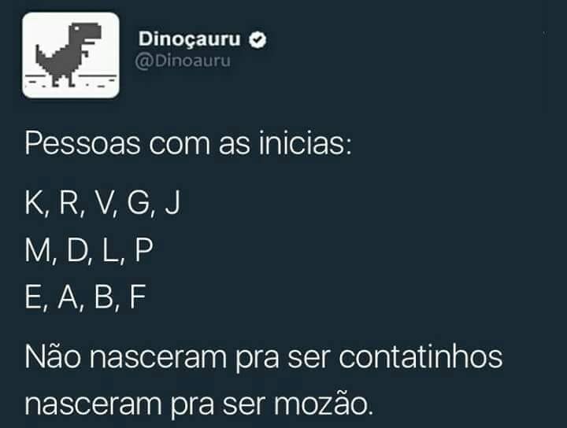This screenshot has width=567, height=428.
Task: Click the letter R in the first row
Action: coord(69,202)
